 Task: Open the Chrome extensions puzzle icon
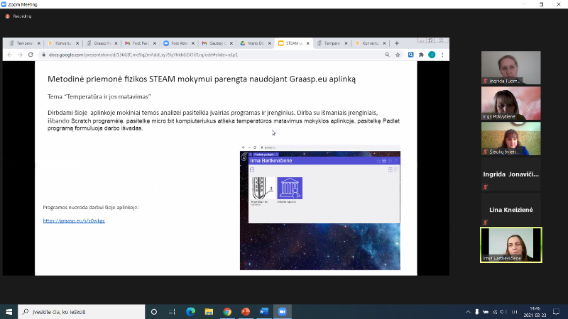click(x=421, y=55)
